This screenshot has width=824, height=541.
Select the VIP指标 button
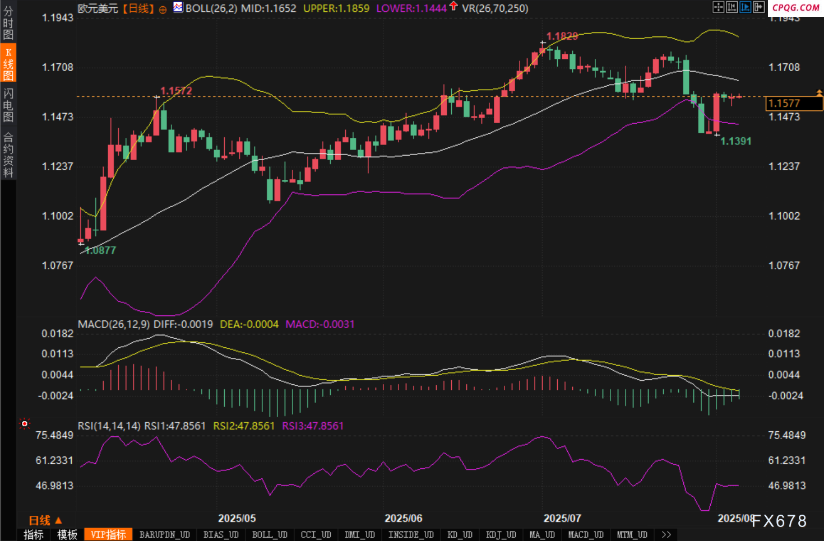[x=108, y=535]
